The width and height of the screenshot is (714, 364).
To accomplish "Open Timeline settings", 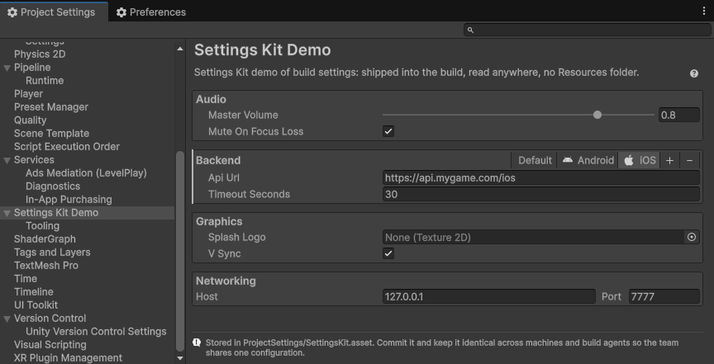I will [x=34, y=291].
